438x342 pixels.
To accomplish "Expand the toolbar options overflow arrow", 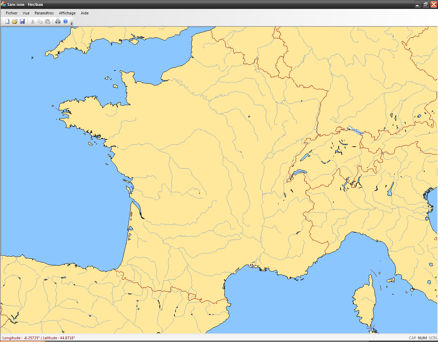I will [x=72, y=23].
